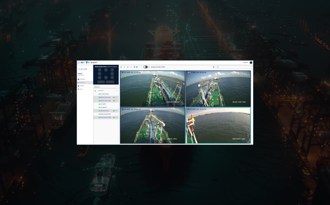
Task: Select the AFT BOAT DECK camera
Action: click(105, 94)
